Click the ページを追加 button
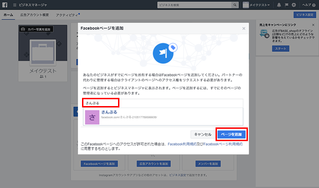The image size is (319, 188). pyautogui.click(x=232, y=134)
